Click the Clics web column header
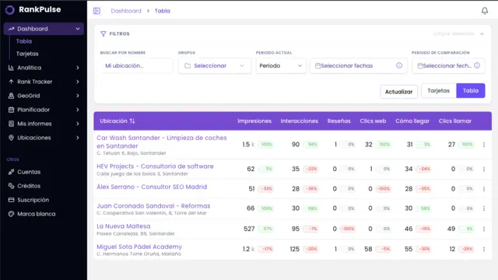 point(373,121)
